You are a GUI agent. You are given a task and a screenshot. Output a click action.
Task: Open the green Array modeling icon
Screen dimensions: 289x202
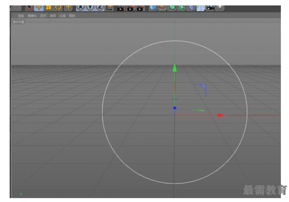(182, 8)
